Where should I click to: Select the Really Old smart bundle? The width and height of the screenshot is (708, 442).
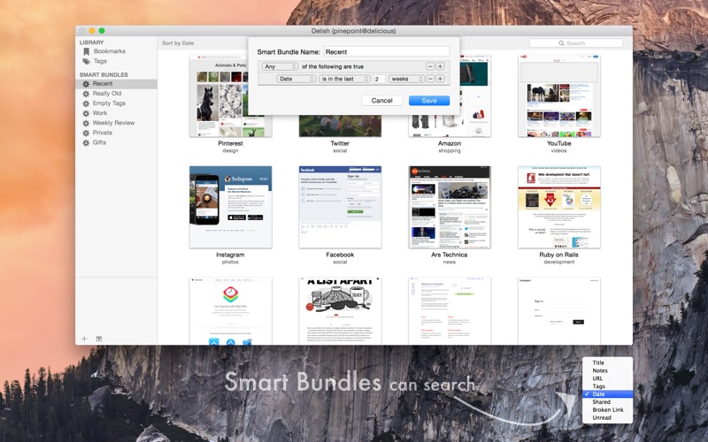click(x=107, y=93)
